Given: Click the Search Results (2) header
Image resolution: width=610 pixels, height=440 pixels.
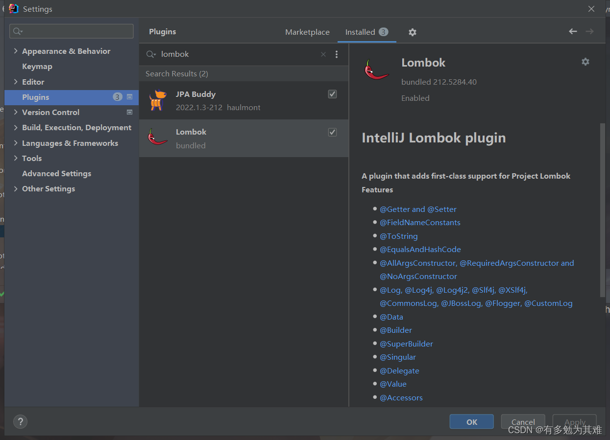Looking at the screenshot, I should (177, 73).
